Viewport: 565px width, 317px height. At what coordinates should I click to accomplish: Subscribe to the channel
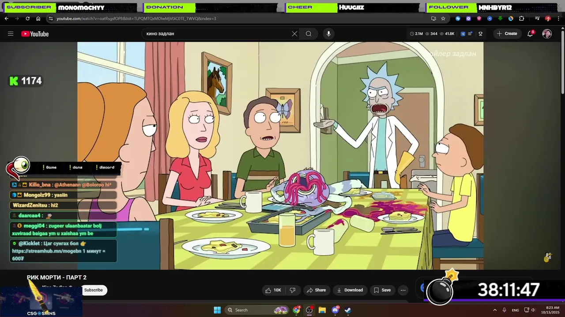coord(94,290)
